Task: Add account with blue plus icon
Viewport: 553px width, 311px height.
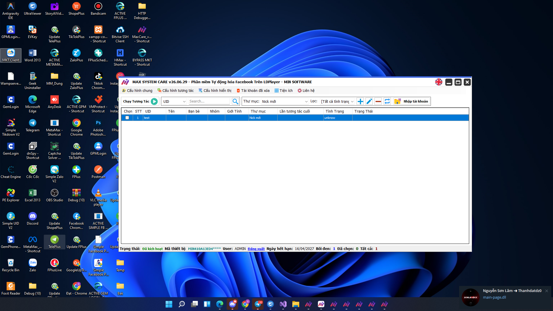Action: [360, 101]
